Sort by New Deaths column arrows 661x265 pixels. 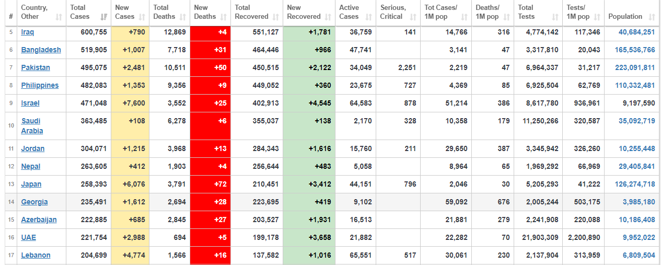click(x=223, y=17)
